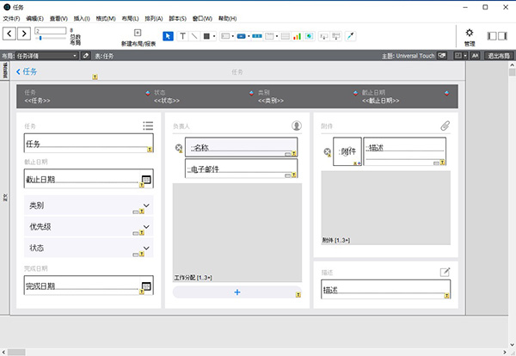Click the vertical scrollbar
The height and width of the screenshot is (356, 516).
[x=512, y=204]
